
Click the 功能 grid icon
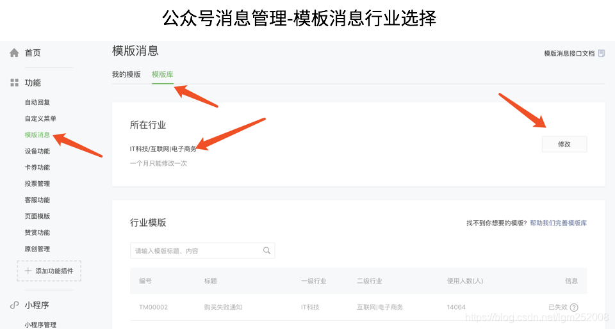pyautogui.click(x=15, y=83)
